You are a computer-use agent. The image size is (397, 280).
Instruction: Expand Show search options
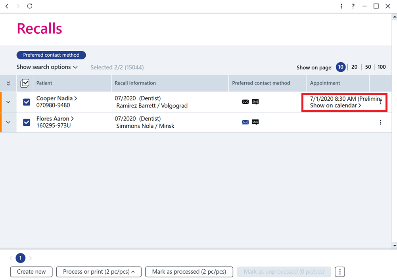tap(47, 67)
